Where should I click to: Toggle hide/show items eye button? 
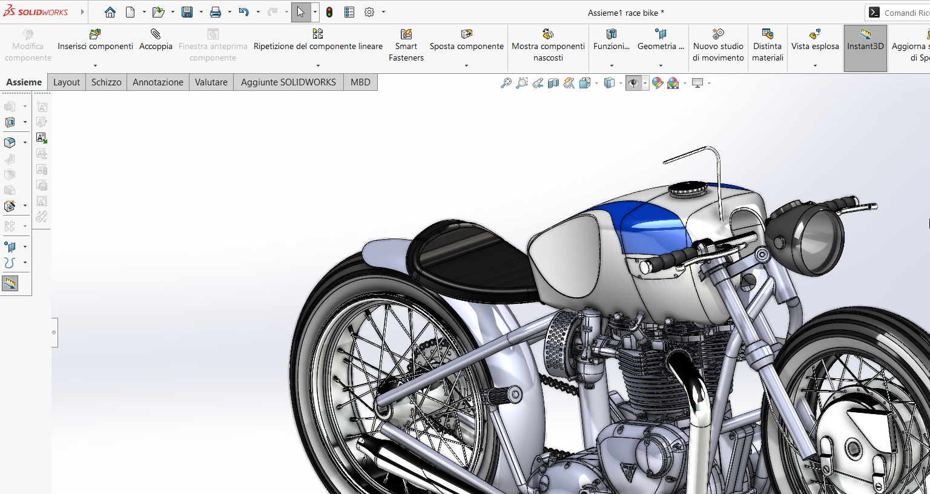coord(633,84)
